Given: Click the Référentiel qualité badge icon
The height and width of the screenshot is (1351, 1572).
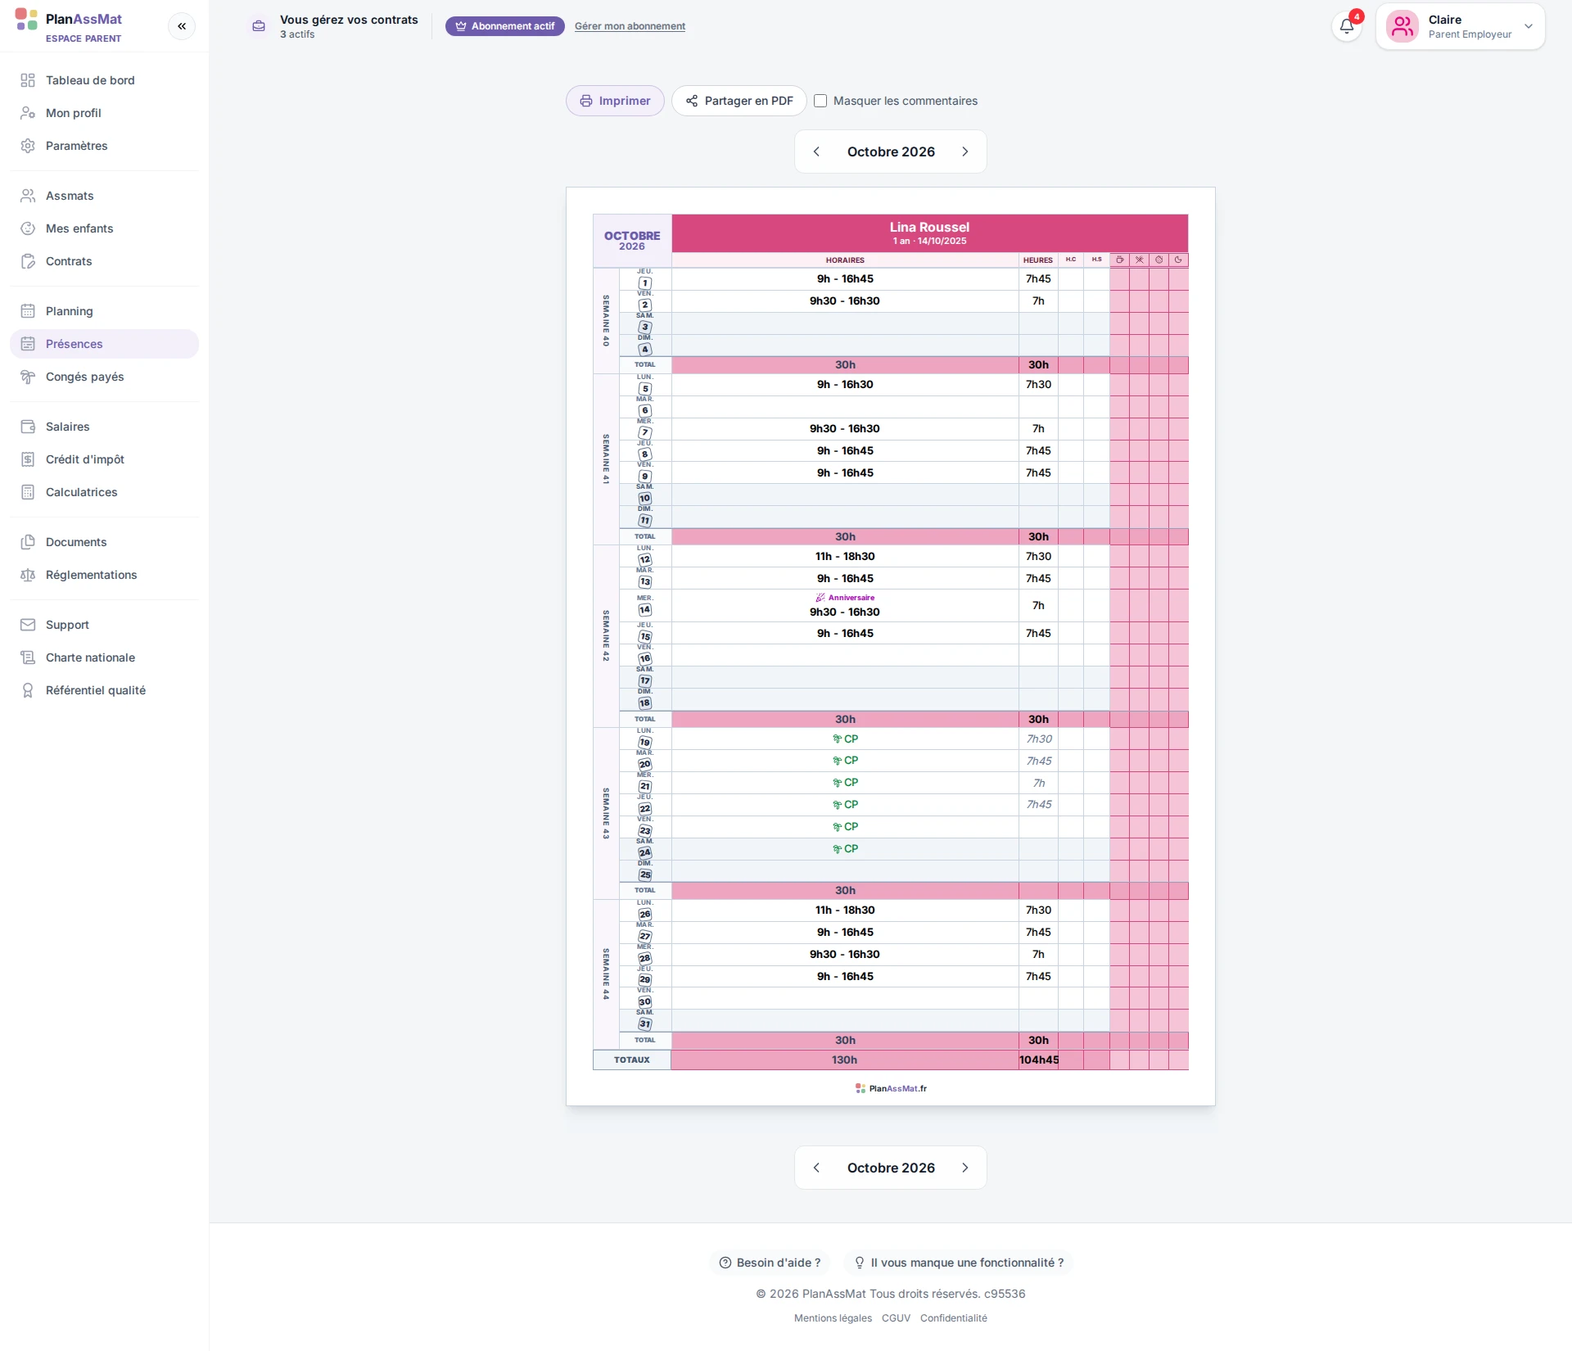Looking at the screenshot, I should point(28,690).
